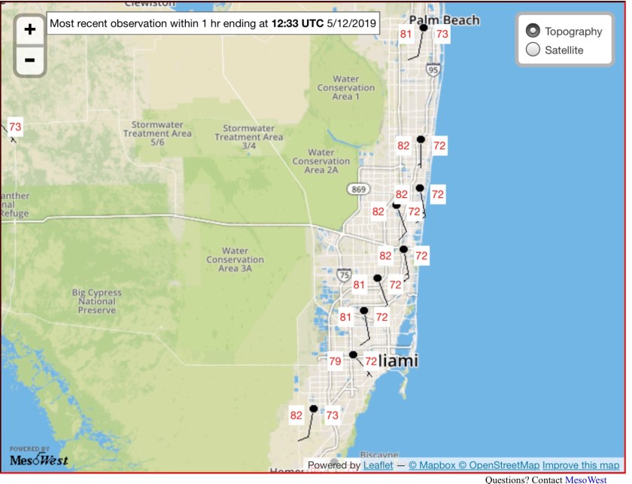This screenshot has width=632, height=484.
Task: Click the 79 temperature label near Miami
Action: (336, 361)
